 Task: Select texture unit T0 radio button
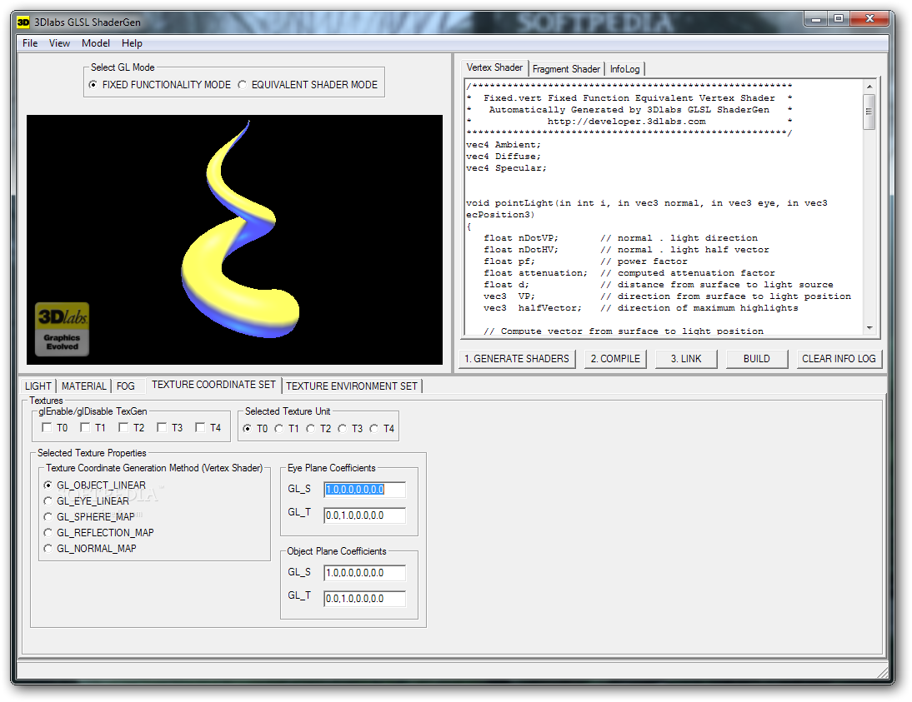(248, 429)
